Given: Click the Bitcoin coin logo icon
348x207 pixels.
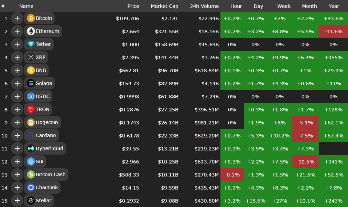Looking at the screenshot, I should click(31, 18).
